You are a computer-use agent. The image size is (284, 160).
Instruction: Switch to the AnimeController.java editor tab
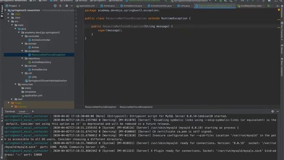tap(161, 6)
